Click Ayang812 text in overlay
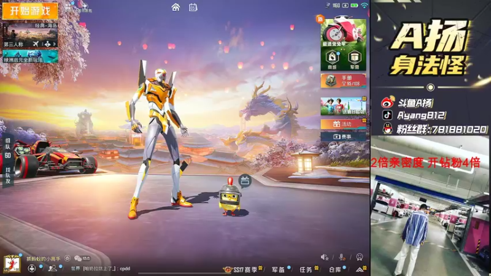491x276 pixels. (x=421, y=115)
